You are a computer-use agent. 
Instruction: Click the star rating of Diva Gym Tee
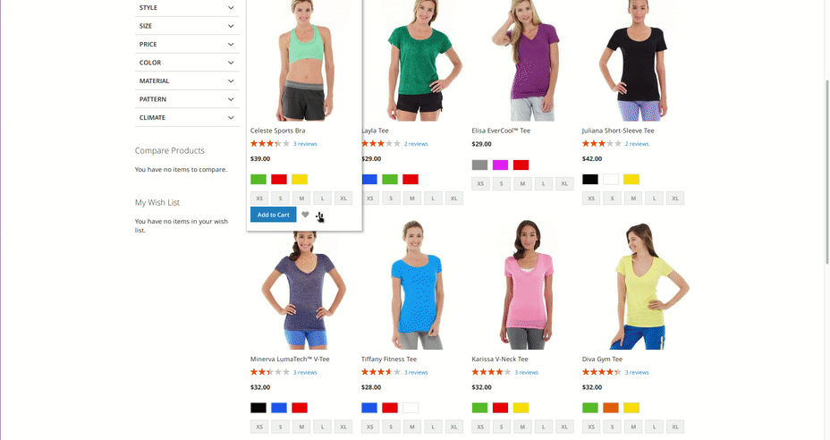click(602, 372)
